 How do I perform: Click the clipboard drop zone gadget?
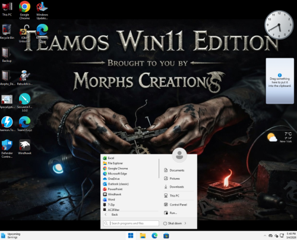tap(280, 81)
